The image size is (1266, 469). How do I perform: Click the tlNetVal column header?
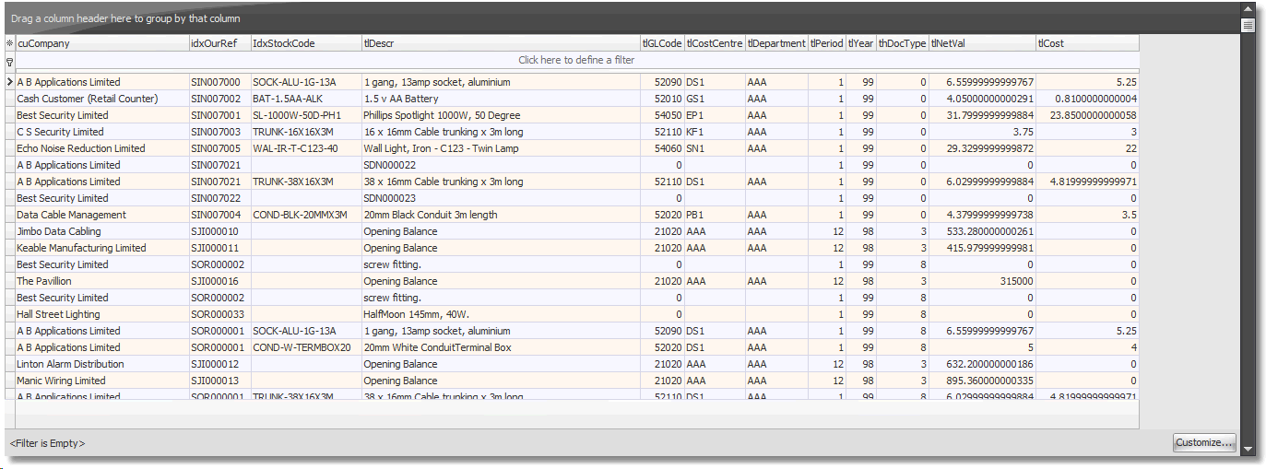[983, 43]
